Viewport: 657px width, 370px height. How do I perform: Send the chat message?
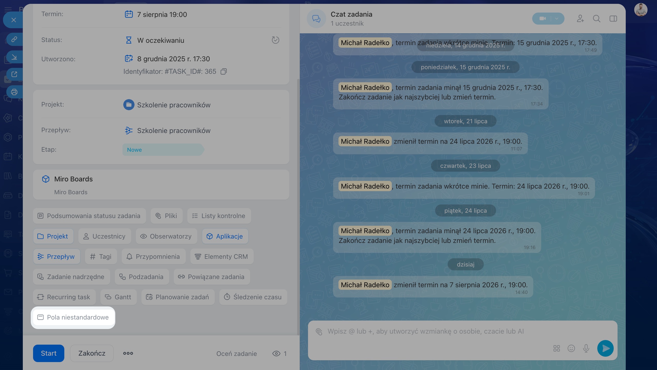pos(605,348)
